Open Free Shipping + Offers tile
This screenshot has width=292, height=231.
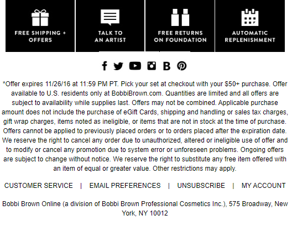pyautogui.click(x=40, y=26)
